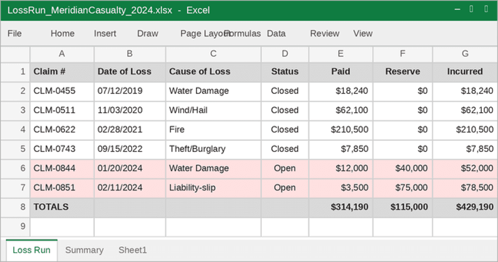The image size is (498, 262).
Task: Select cell CLM-0743
Action: coord(62,149)
